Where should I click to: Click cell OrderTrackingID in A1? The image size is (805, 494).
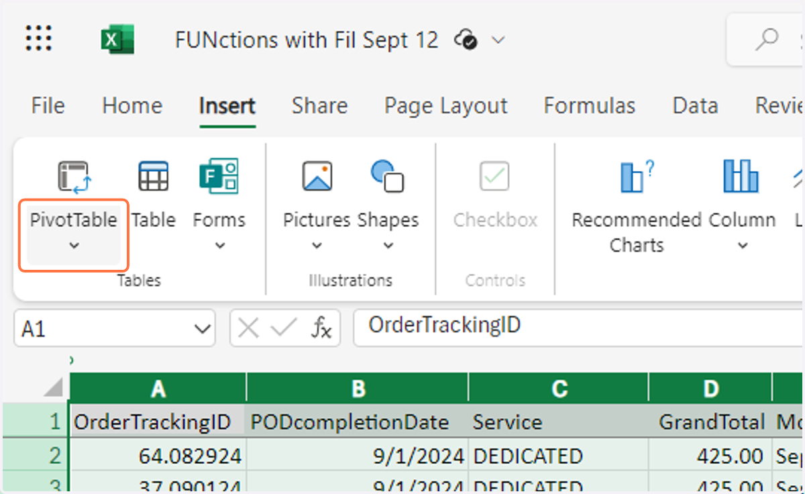pyautogui.click(x=158, y=422)
